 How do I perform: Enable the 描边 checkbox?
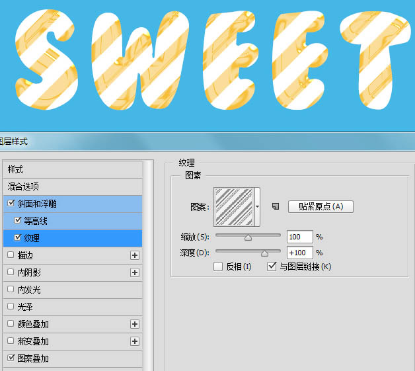(11, 255)
